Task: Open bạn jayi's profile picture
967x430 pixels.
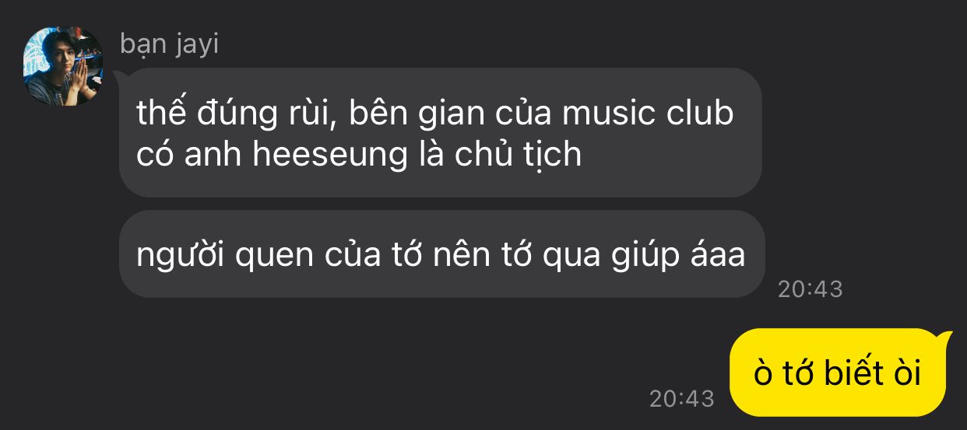Action: click(x=63, y=65)
